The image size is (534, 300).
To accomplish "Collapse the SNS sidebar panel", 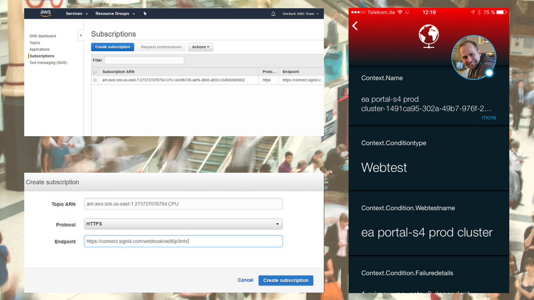I will point(81,35).
